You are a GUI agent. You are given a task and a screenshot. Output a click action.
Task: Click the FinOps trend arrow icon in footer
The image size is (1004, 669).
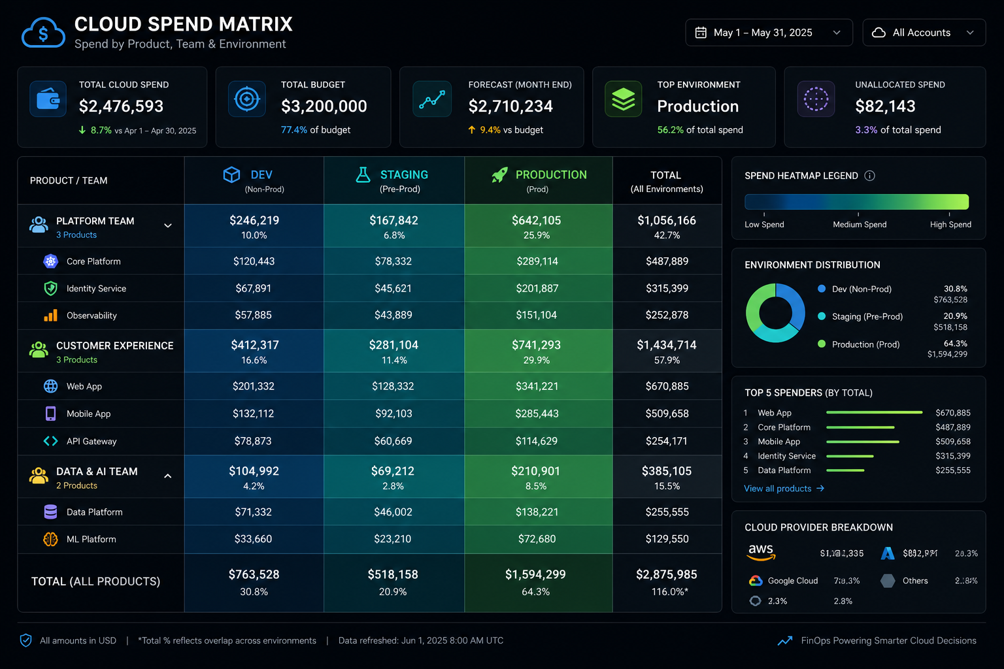tap(784, 641)
